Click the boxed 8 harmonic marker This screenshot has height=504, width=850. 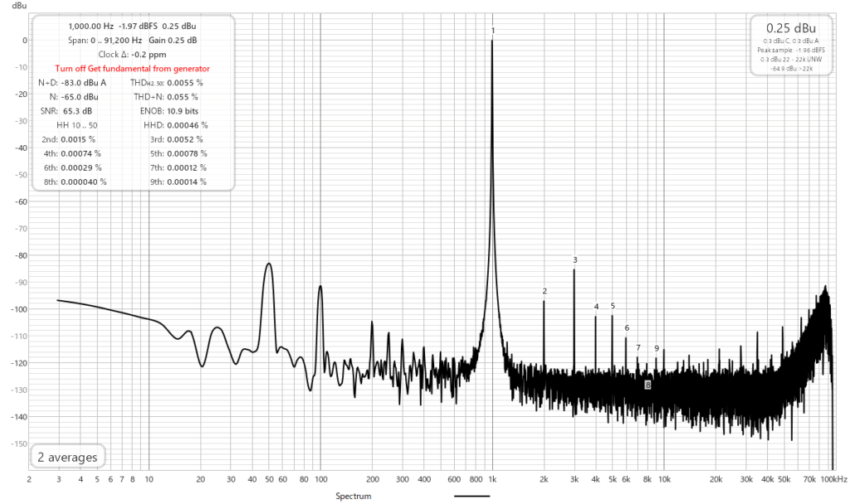click(x=647, y=385)
